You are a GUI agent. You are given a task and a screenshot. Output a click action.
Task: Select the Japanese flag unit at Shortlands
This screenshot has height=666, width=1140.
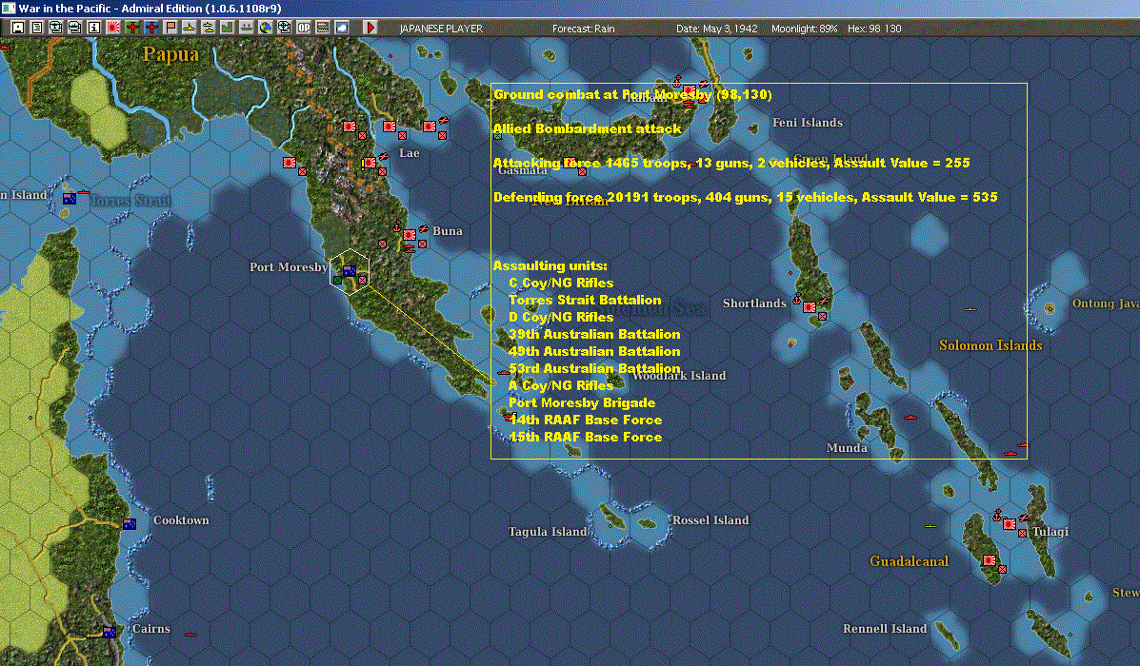tap(810, 307)
